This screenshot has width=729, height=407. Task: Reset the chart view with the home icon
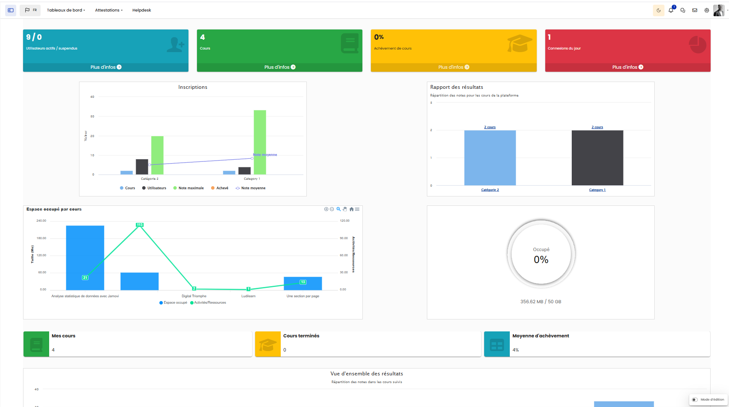[x=351, y=209]
